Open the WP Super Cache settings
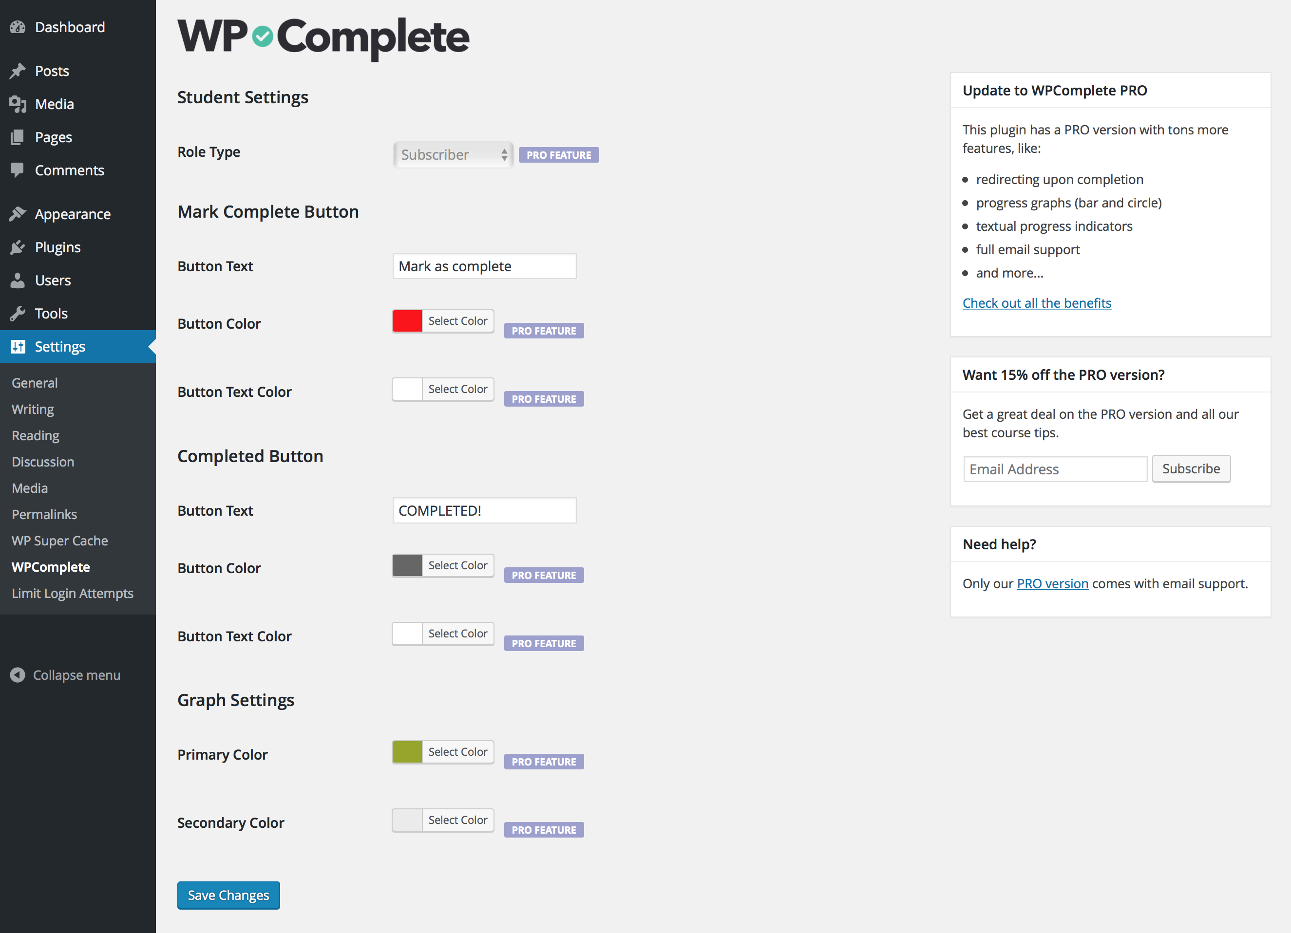Screen dimensions: 1291x933 pos(59,541)
